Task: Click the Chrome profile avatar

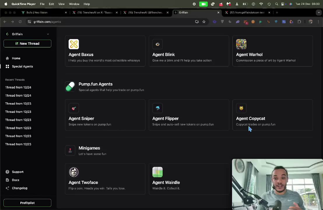Action: (x=311, y=22)
